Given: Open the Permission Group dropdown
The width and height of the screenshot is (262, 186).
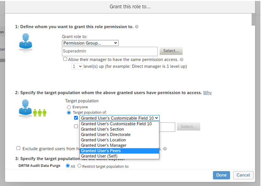Looking at the screenshot, I should (90, 43).
